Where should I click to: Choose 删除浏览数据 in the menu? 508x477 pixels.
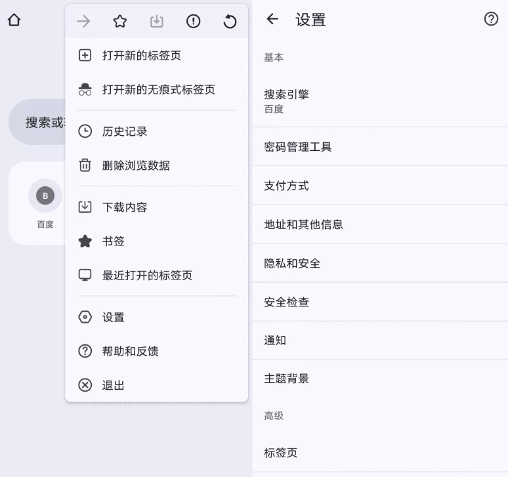pyautogui.click(x=135, y=166)
